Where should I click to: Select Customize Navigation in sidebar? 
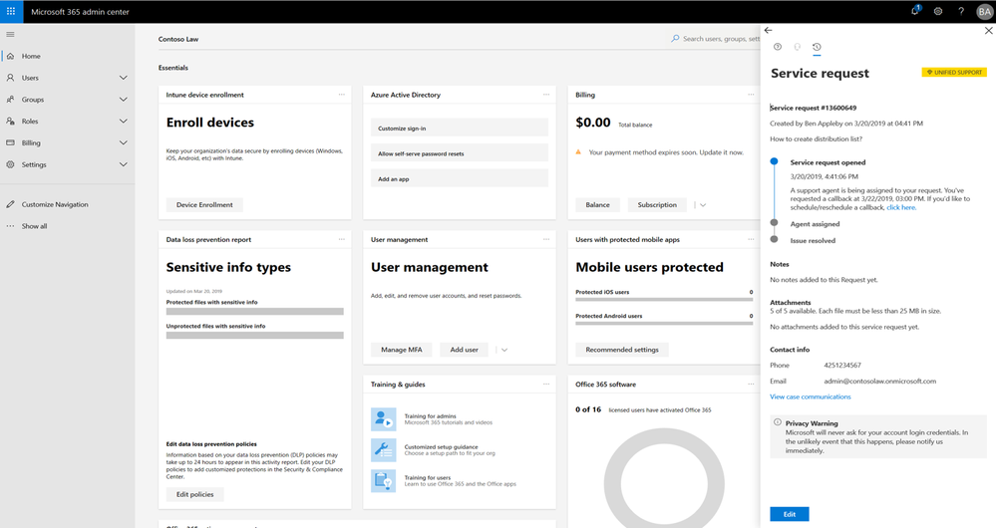[55, 204]
